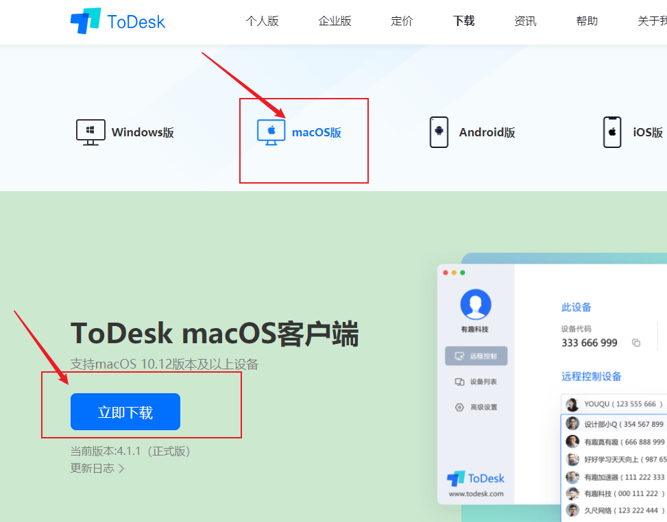Select 设计部小Q ( 354 567 899 ) from the list
The height and width of the screenshot is (522, 667).
[614, 424]
